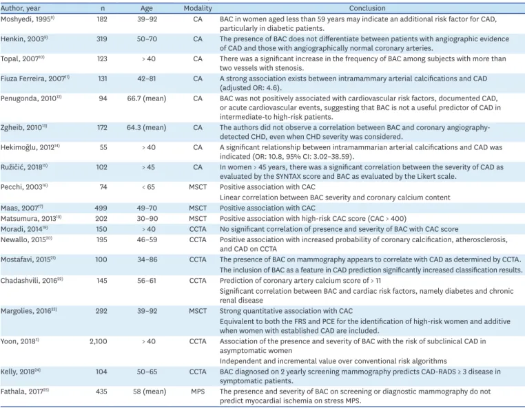Viewport: 525px width, 408px height.
Task: Click the n value '435'
Action: [101, 391]
